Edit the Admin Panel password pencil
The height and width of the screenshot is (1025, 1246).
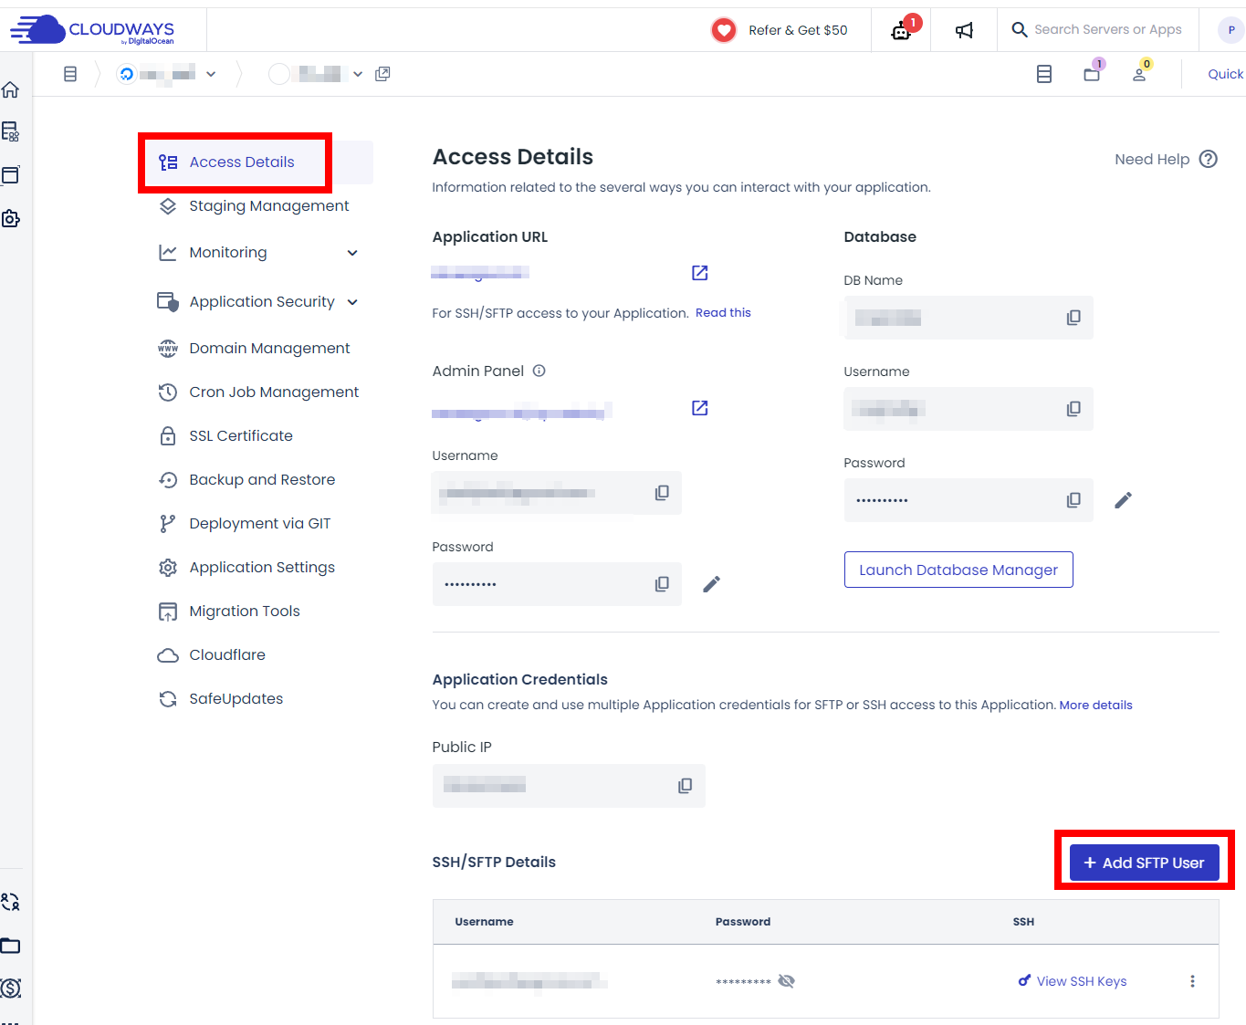712,584
